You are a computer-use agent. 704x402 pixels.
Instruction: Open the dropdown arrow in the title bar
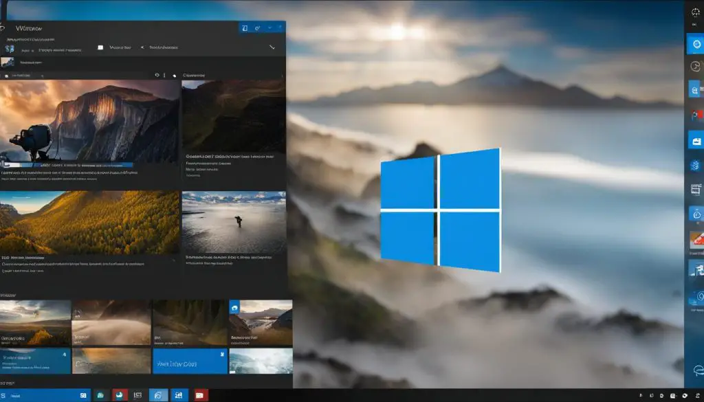point(269,27)
